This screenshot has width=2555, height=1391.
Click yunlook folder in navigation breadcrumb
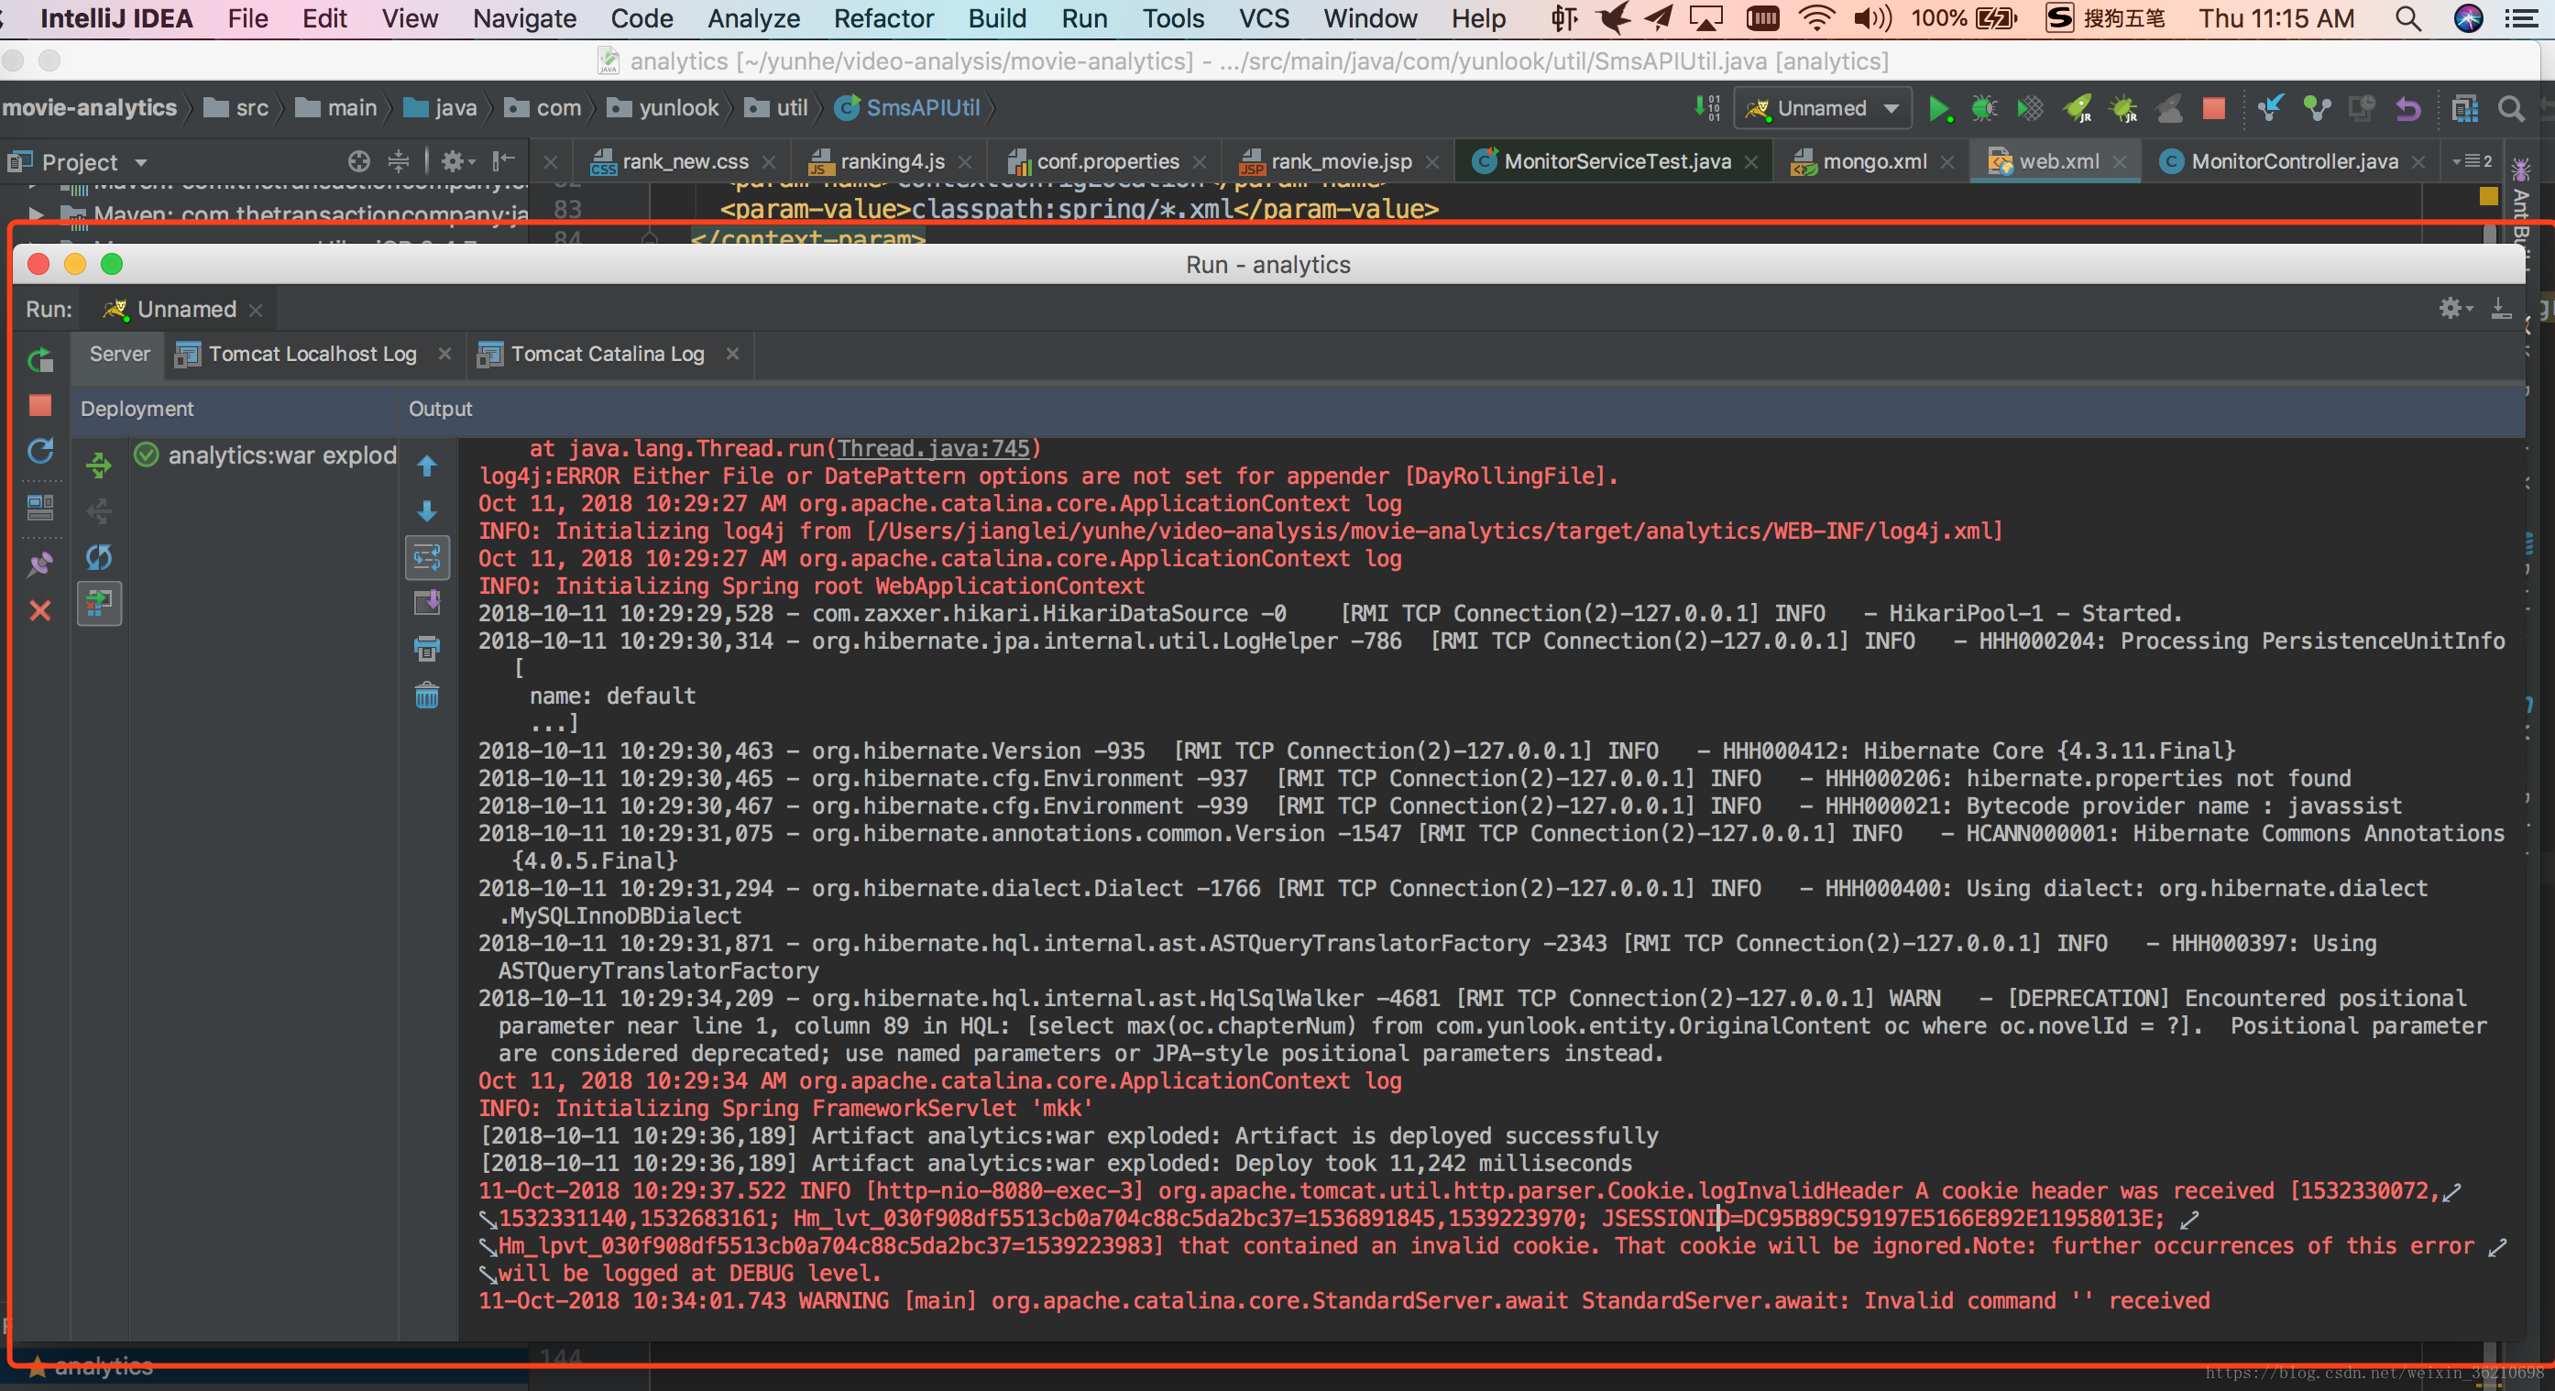click(663, 108)
